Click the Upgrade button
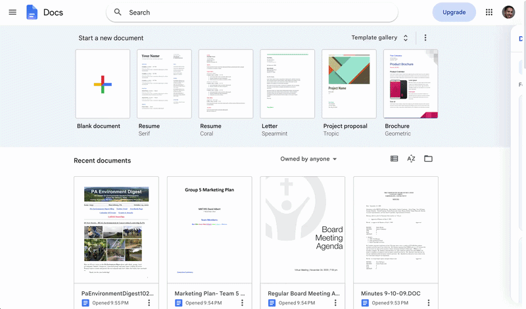 pyautogui.click(x=454, y=12)
